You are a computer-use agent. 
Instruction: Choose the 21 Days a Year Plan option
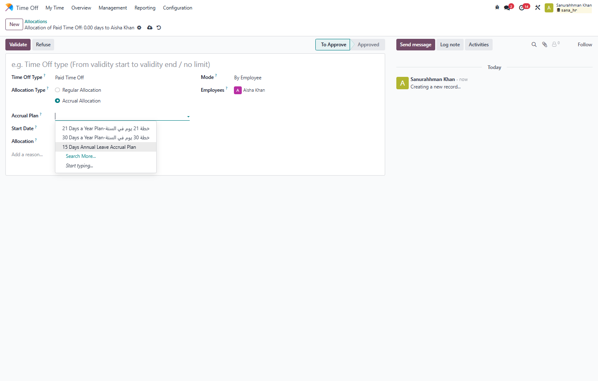point(106,129)
